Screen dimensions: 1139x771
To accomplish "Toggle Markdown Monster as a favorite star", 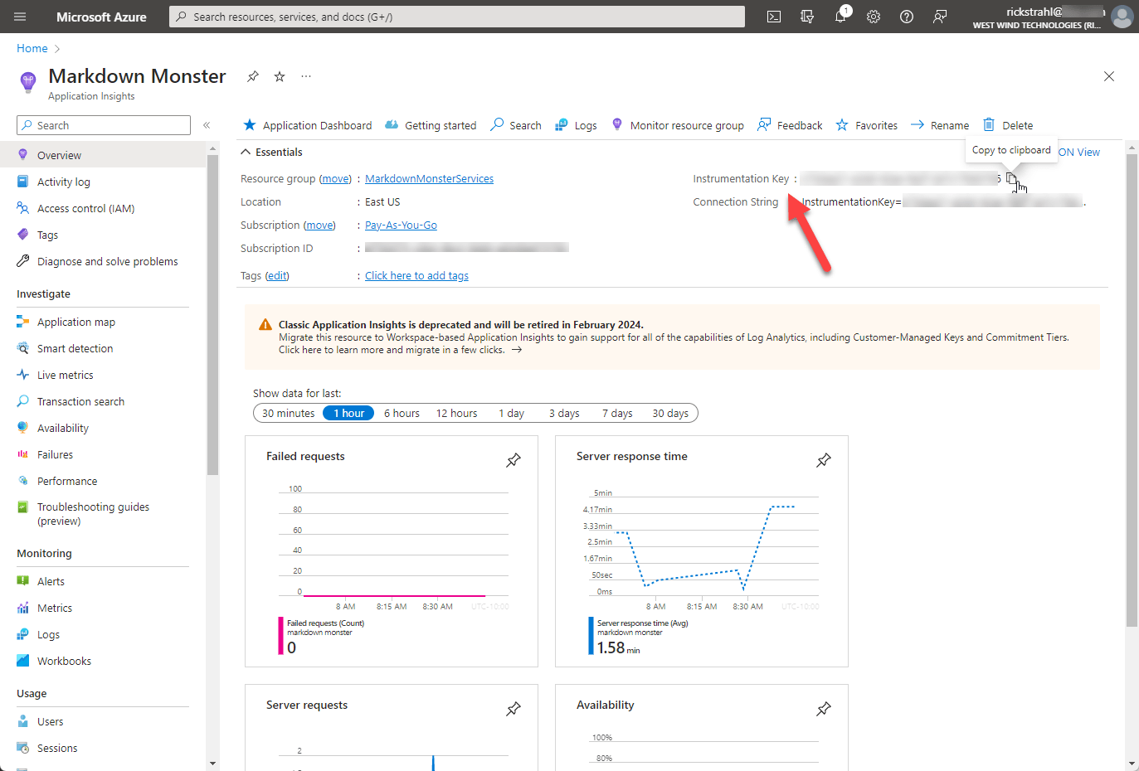I will [279, 75].
